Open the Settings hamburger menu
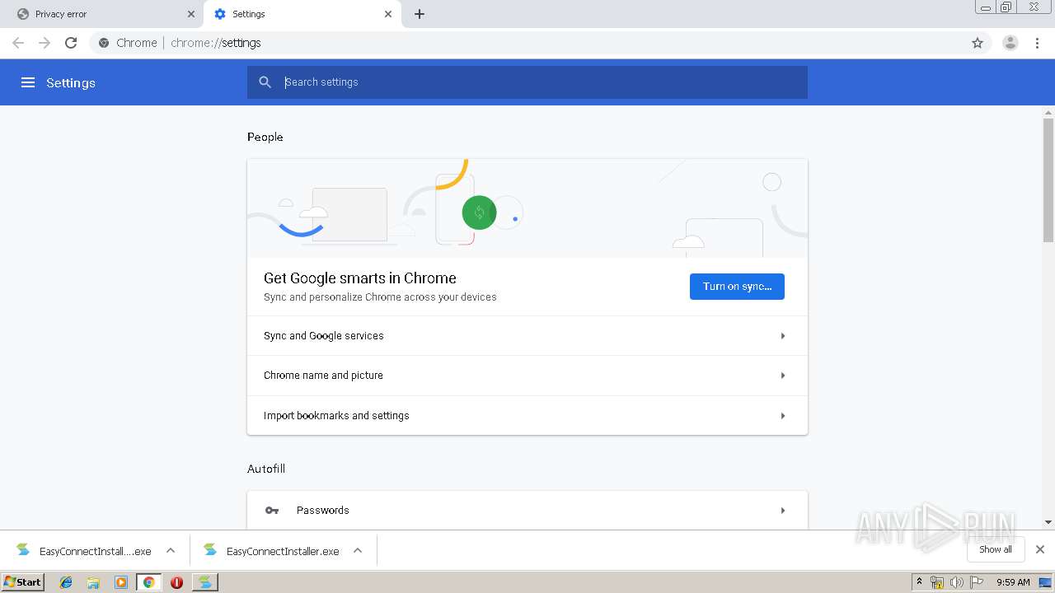The height and width of the screenshot is (593, 1055). (28, 82)
